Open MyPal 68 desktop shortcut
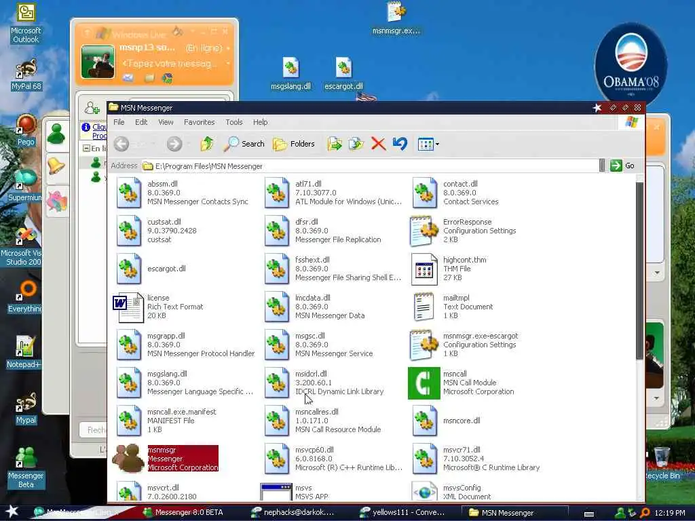The image size is (695, 521). tap(26, 75)
